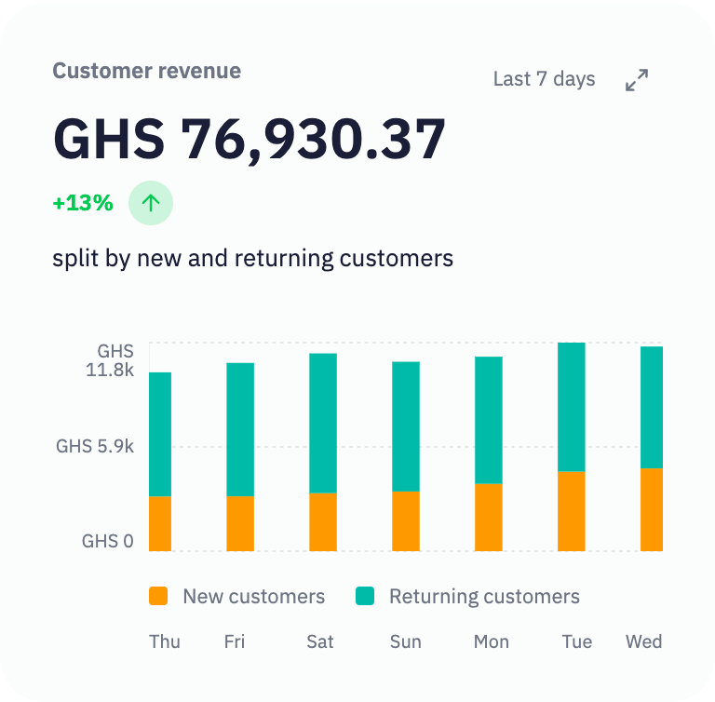Select Thursday's teal returning customers bar
The height and width of the screenshot is (702, 715).
tap(160, 434)
